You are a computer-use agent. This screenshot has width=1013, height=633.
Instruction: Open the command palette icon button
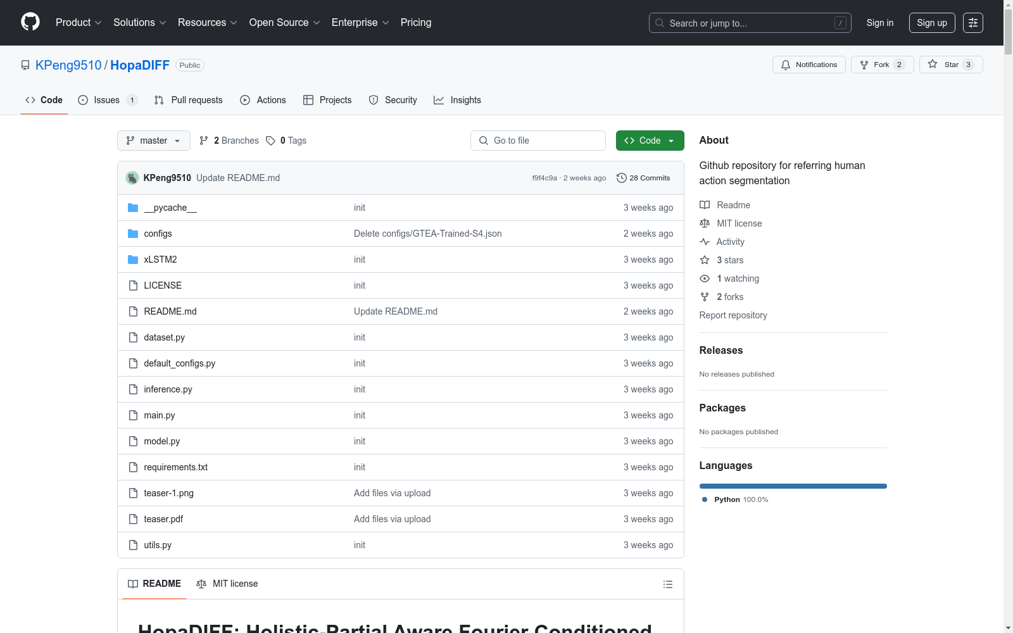973,23
